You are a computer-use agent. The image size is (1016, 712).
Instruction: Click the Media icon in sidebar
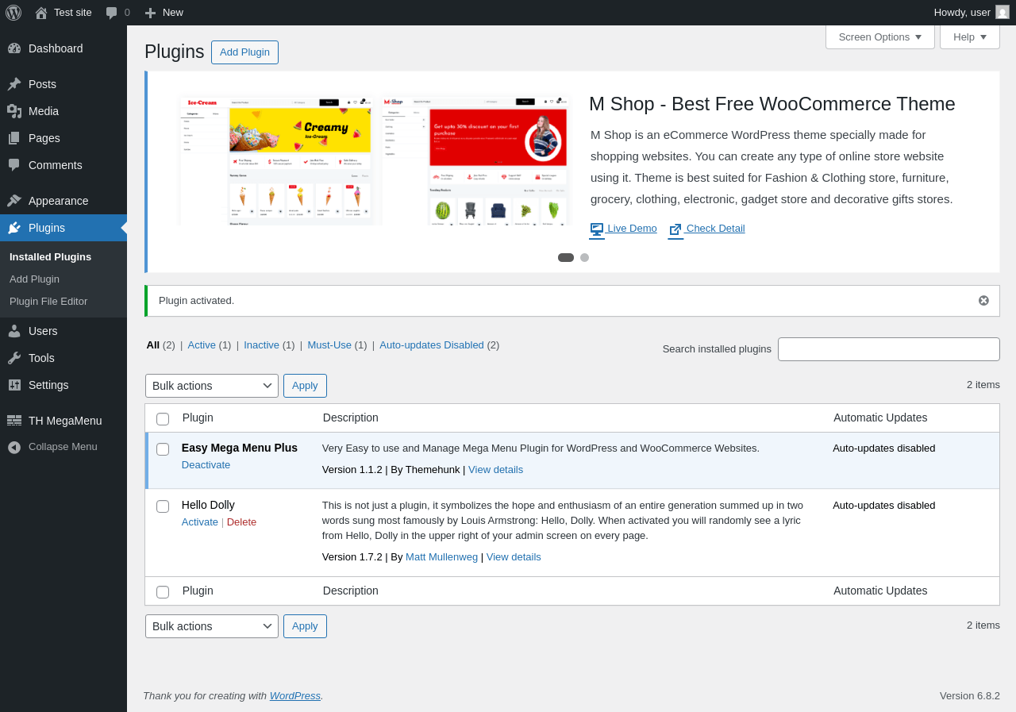tap(14, 111)
